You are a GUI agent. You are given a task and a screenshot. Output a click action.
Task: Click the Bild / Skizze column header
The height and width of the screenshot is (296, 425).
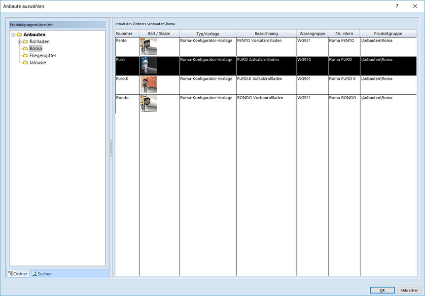[159, 34]
